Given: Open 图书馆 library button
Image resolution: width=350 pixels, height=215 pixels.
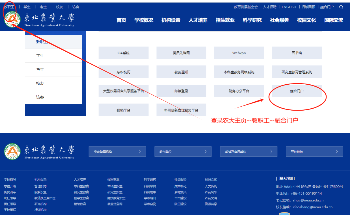Looking at the screenshot, I should pyautogui.click(x=297, y=53).
